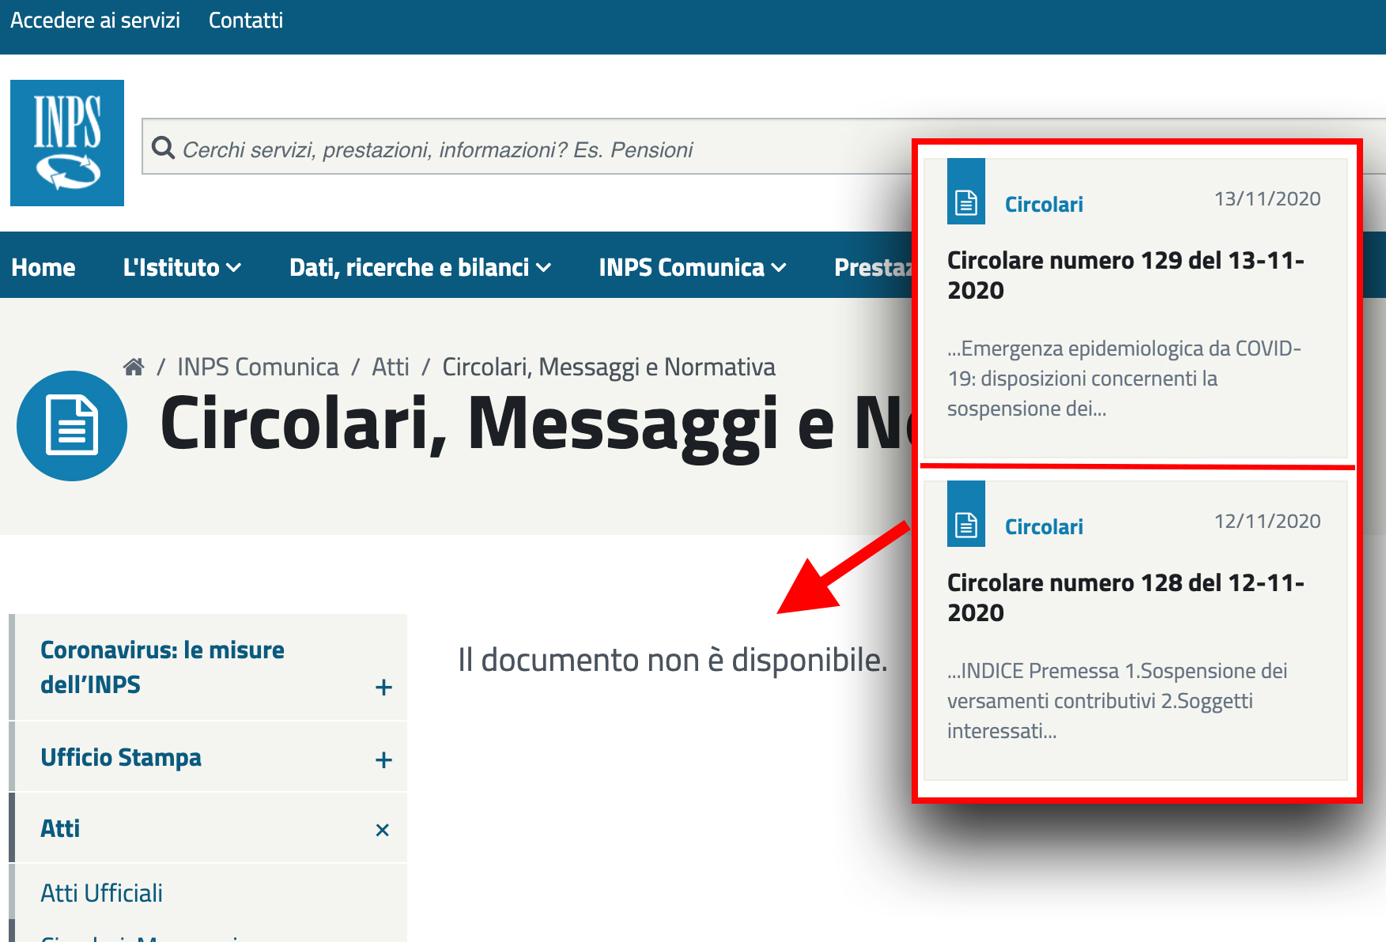Expand Coronavirus: le misure dell'INPS section
This screenshot has height=942, width=1386.
click(x=383, y=687)
